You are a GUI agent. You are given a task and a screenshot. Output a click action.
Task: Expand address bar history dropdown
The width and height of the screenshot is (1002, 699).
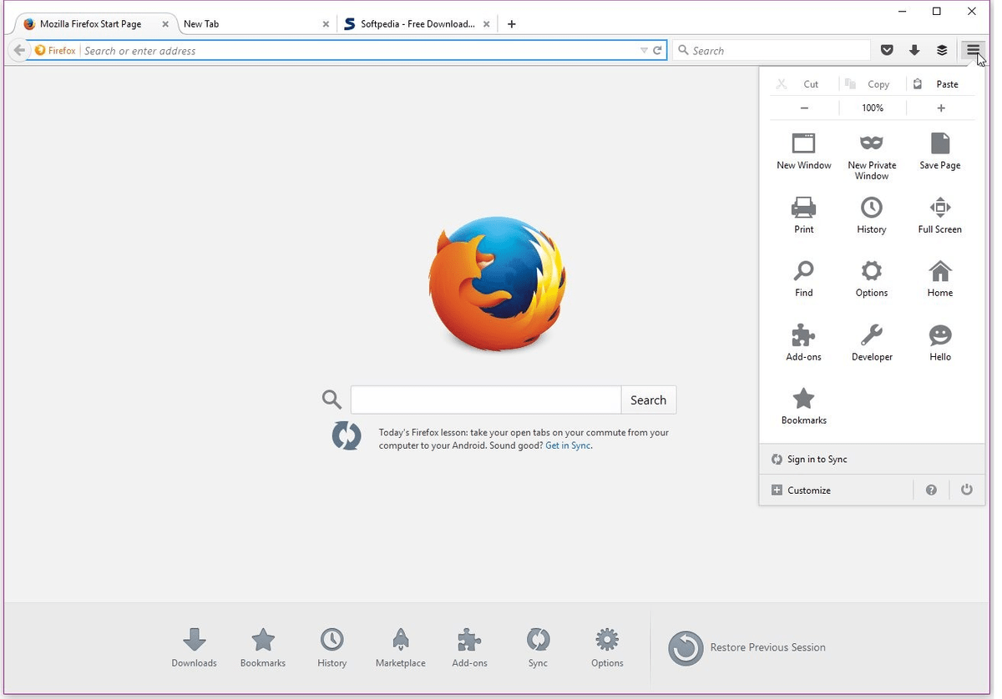(643, 51)
